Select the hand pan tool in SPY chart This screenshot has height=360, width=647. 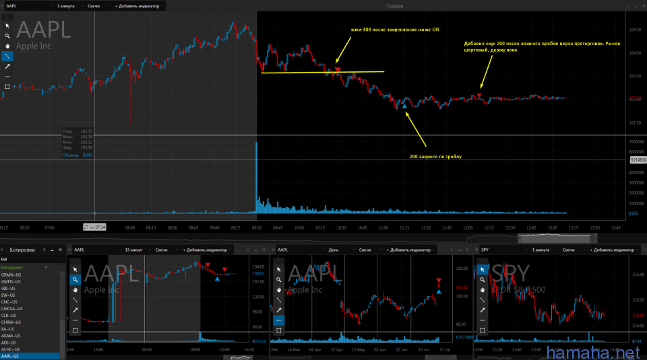click(x=482, y=290)
